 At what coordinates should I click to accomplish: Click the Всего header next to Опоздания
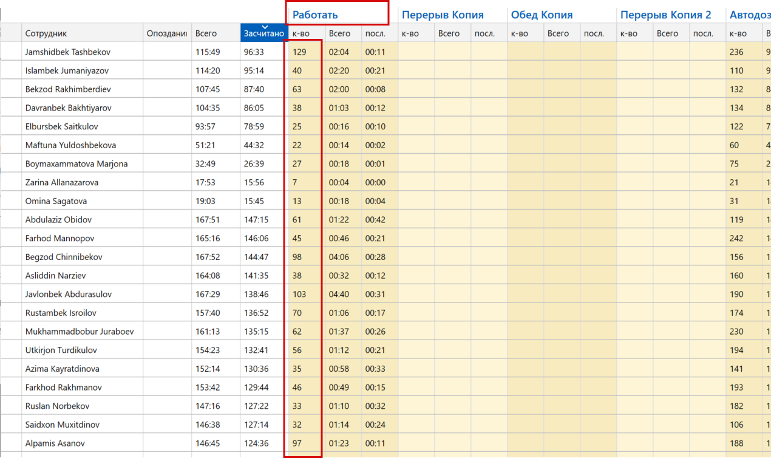point(216,33)
